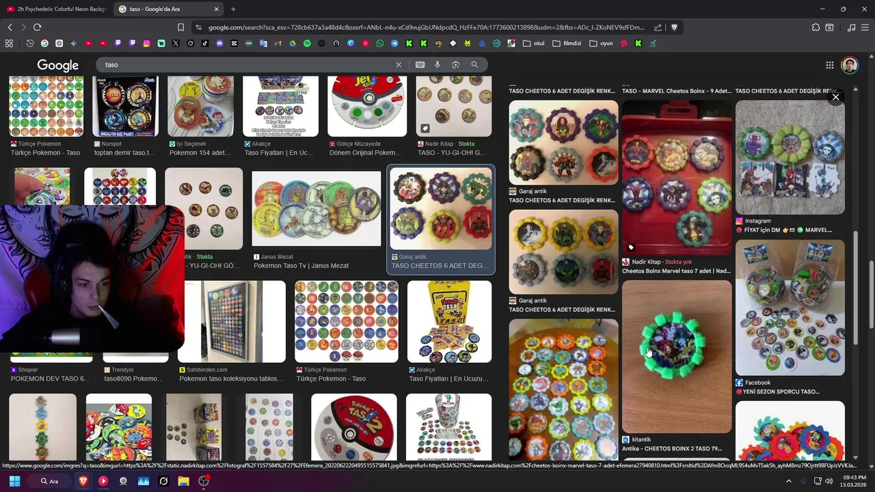Click the Google logo
The width and height of the screenshot is (875, 492).
click(x=57, y=65)
